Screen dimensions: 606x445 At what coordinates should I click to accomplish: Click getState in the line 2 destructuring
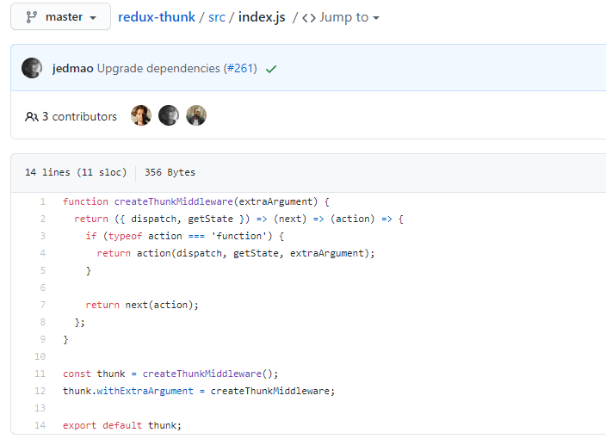pos(211,219)
